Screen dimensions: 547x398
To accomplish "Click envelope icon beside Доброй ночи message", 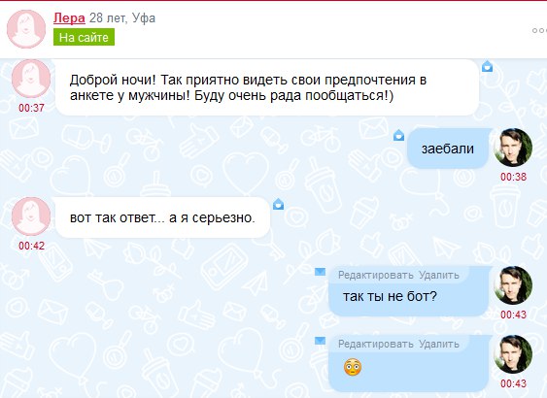I will click(487, 66).
